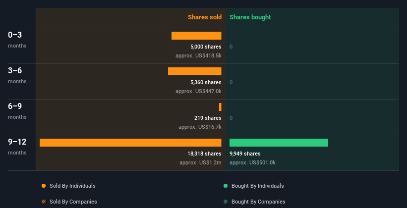Select the Sold By Companies legend label

tap(73, 202)
